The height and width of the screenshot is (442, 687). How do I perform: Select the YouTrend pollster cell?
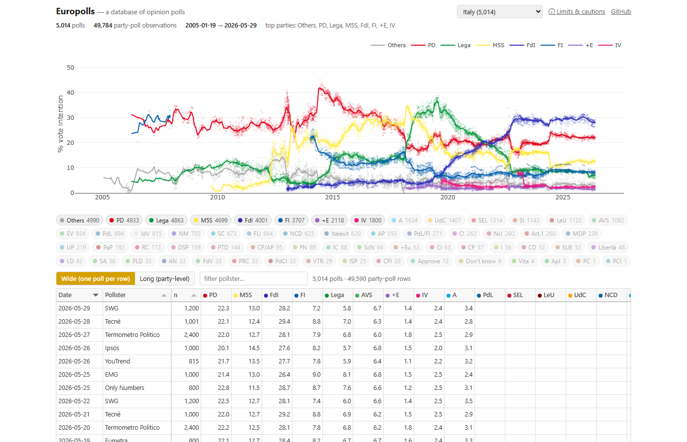136,361
